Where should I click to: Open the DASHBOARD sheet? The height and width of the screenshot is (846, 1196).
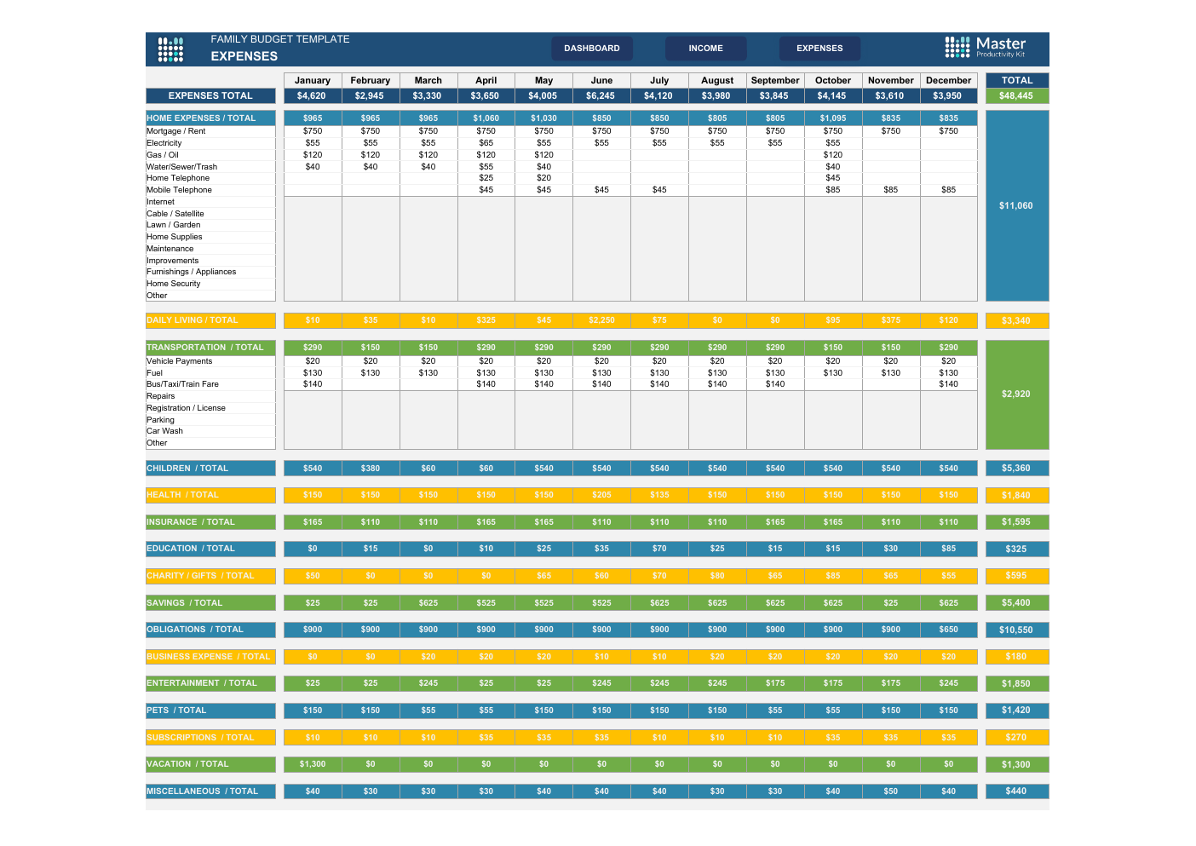tap(592, 49)
